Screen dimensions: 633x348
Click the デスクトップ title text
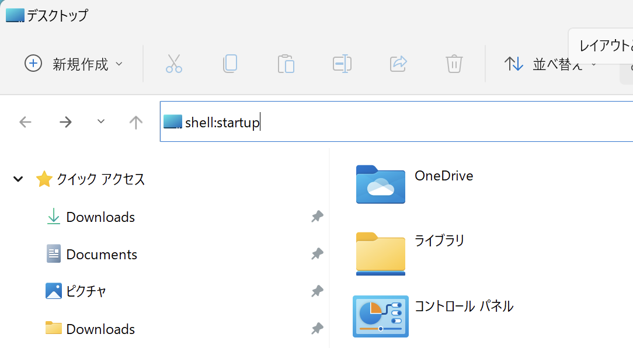click(x=57, y=15)
